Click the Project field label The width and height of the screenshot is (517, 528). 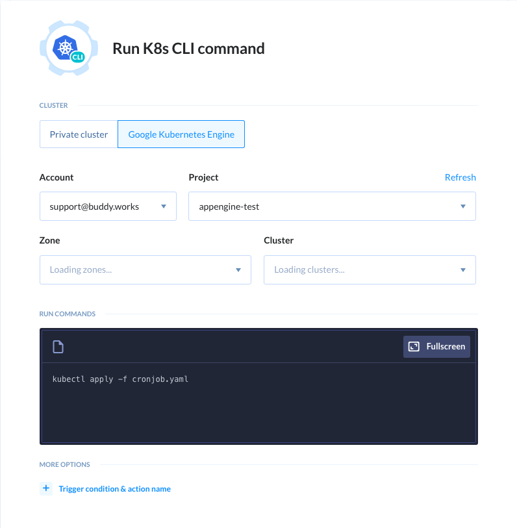point(203,177)
